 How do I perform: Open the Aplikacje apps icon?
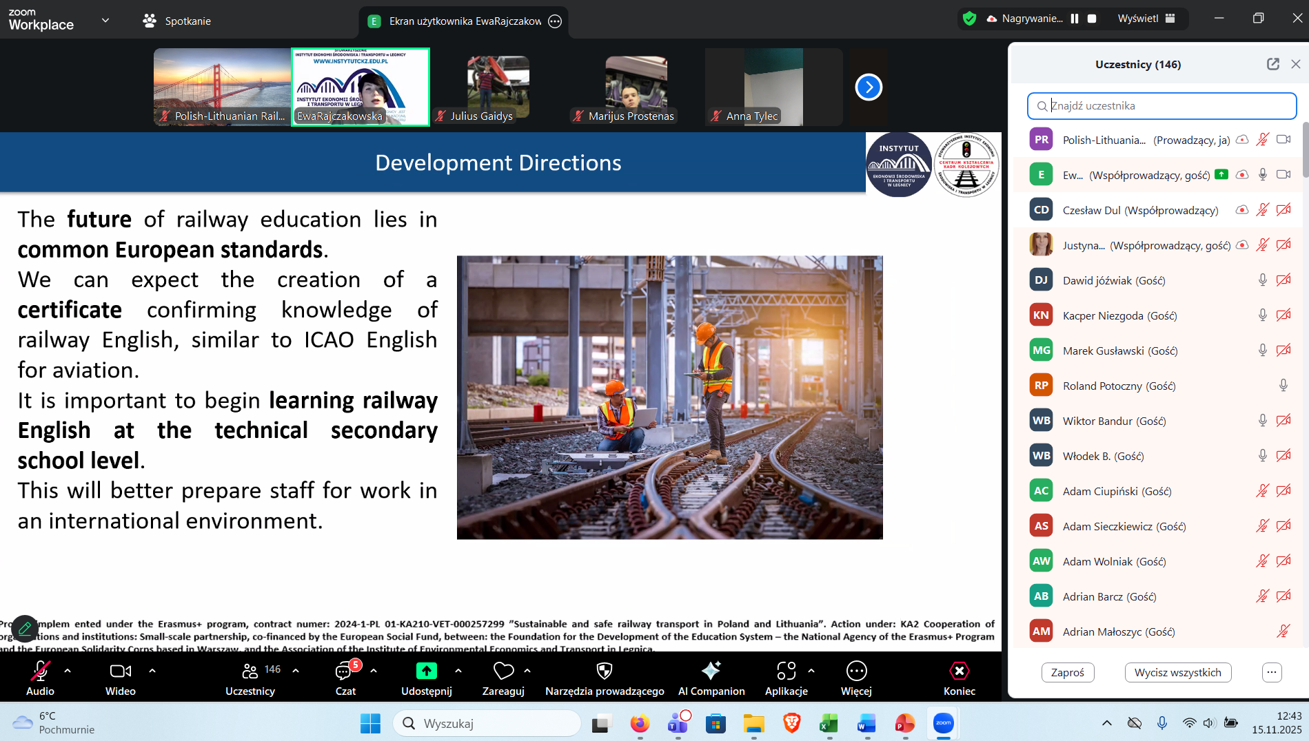pyautogui.click(x=786, y=671)
